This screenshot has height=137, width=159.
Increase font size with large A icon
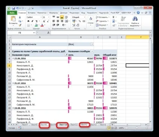(44, 21)
